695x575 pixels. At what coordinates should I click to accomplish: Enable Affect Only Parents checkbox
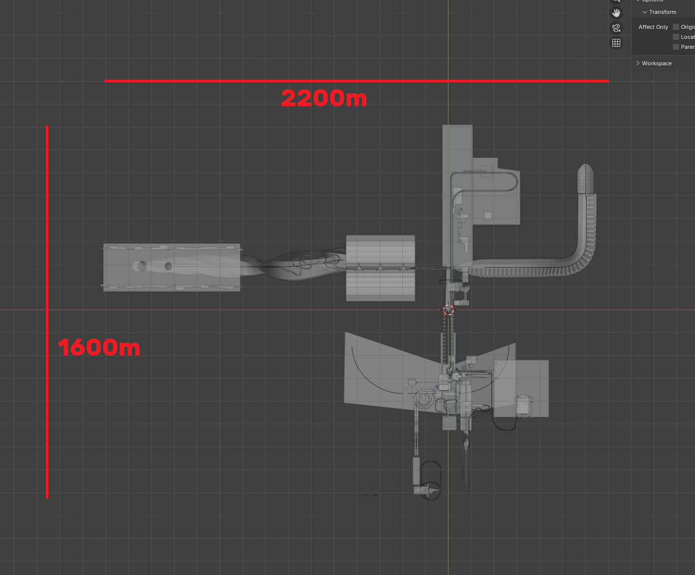click(676, 47)
